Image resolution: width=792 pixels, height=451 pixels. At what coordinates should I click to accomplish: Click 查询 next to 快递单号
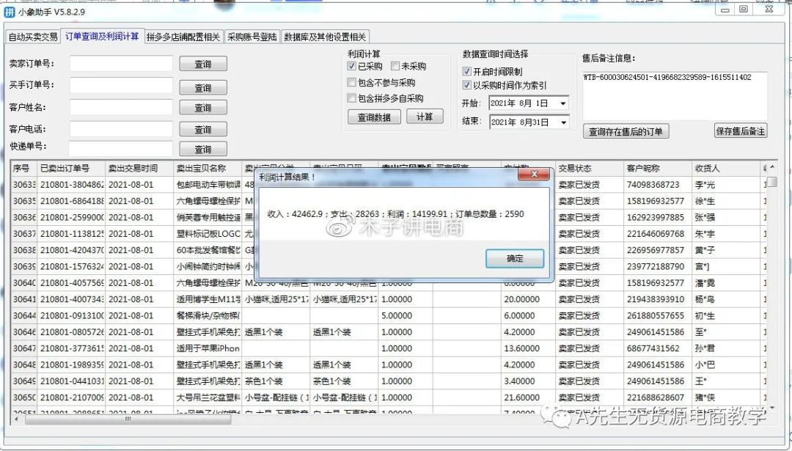[x=203, y=150]
